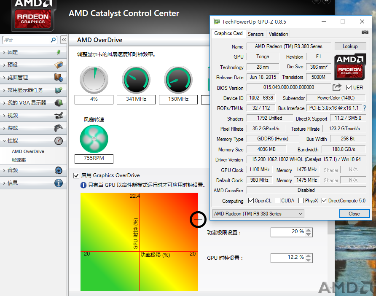Click the GPU-Z title bar app icon
Viewport: 376px width, 296px height.
pyautogui.click(x=217, y=22)
